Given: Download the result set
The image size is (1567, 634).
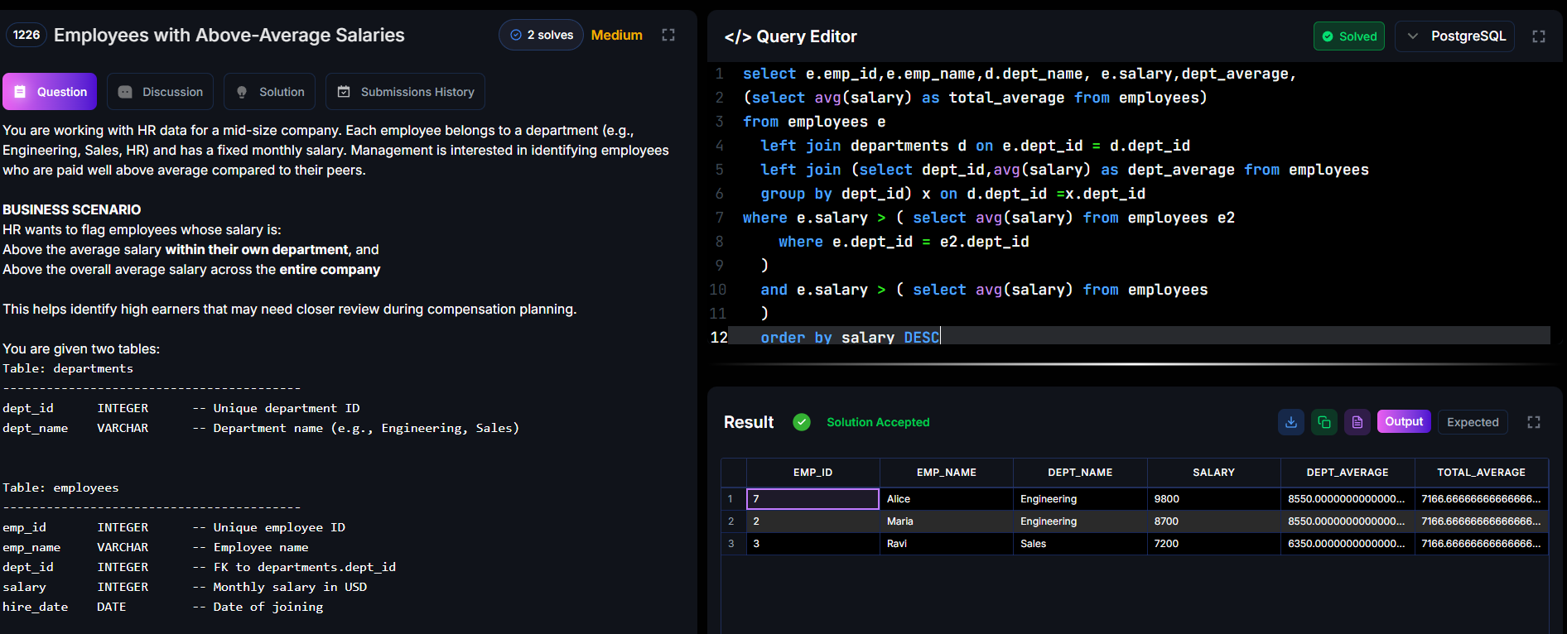Looking at the screenshot, I should [x=1291, y=422].
